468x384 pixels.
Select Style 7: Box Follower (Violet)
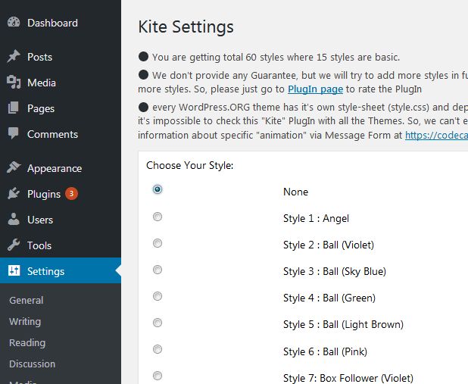tap(158, 376)
